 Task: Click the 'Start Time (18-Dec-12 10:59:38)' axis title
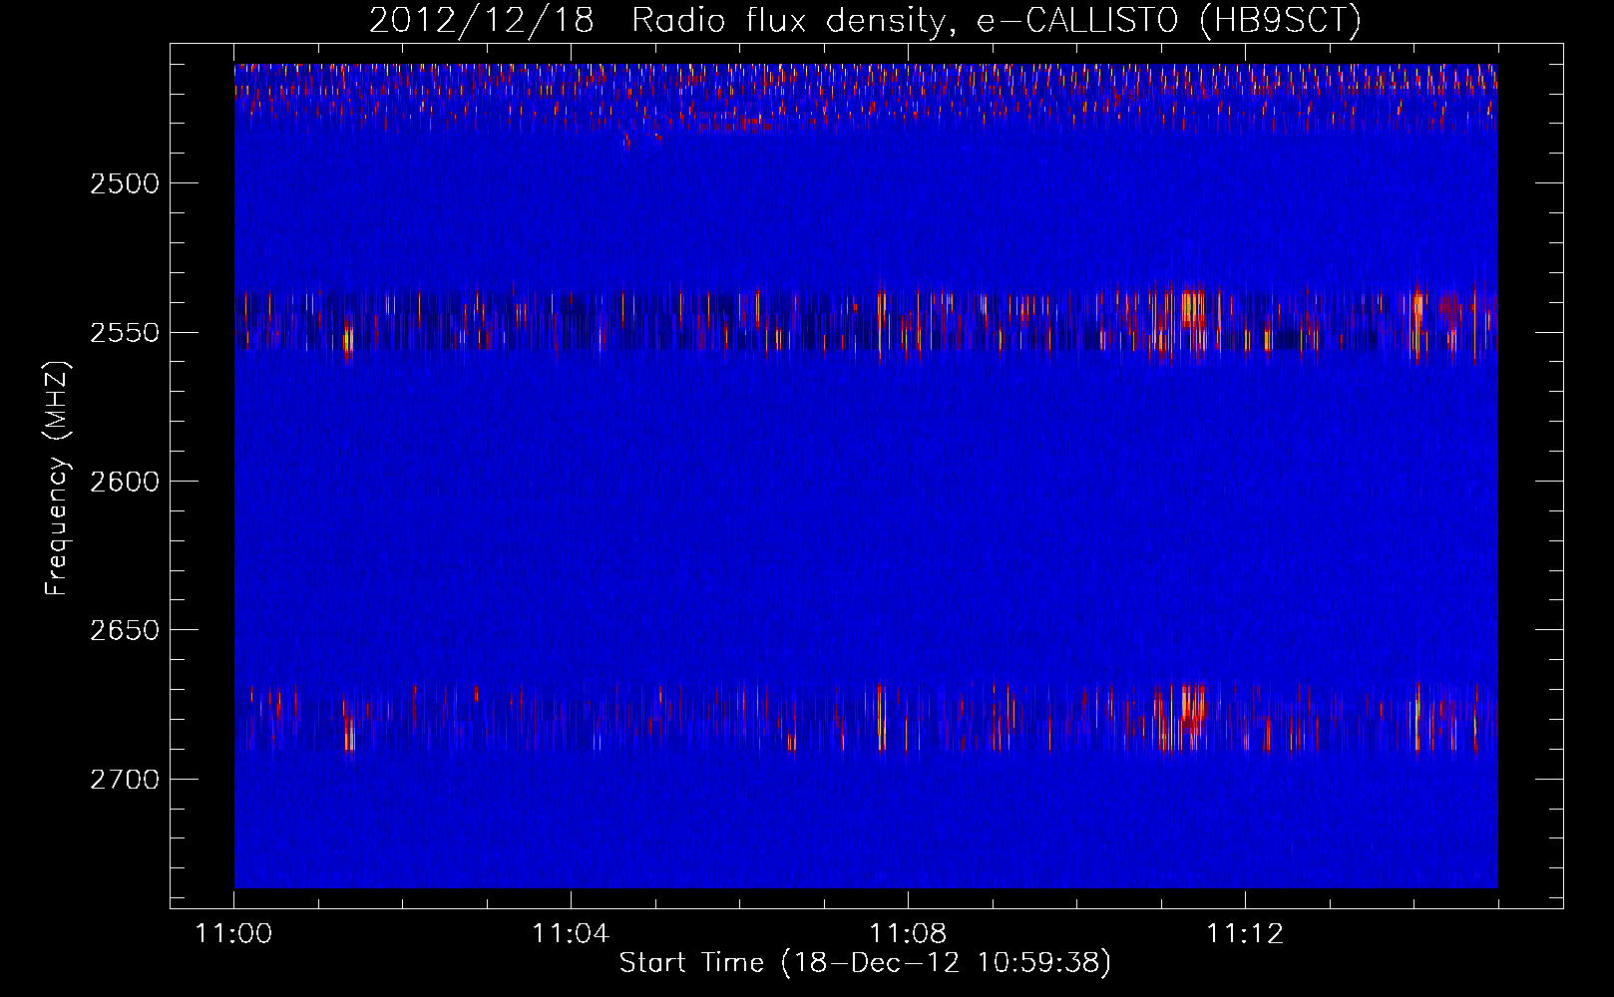865,963
